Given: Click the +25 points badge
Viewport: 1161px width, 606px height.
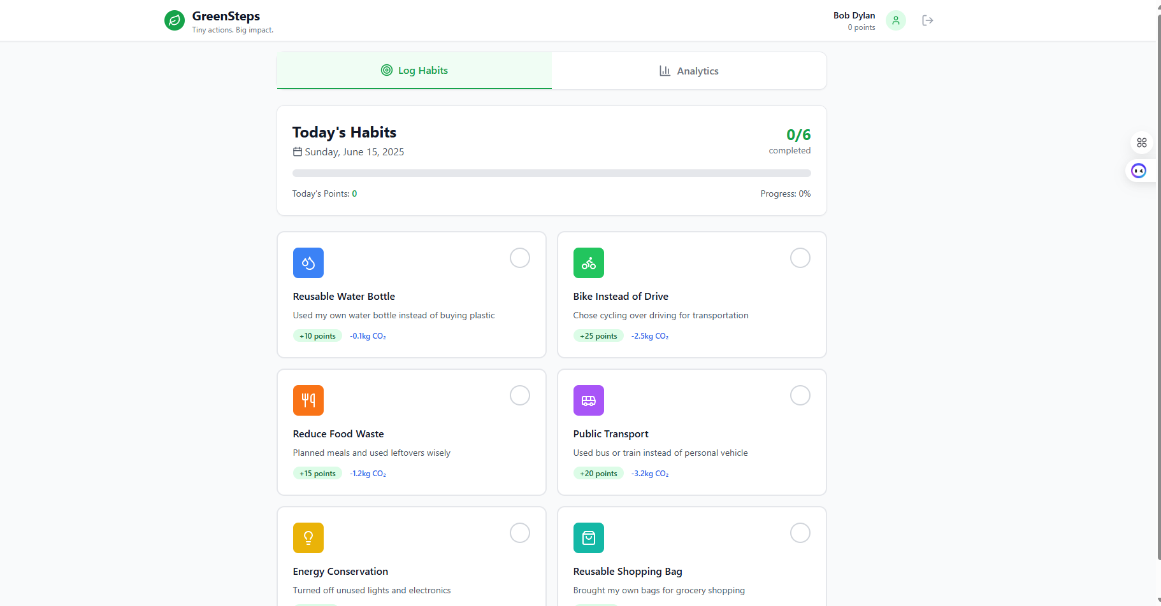Looking at the screenshot, I should tap(598, 336).
